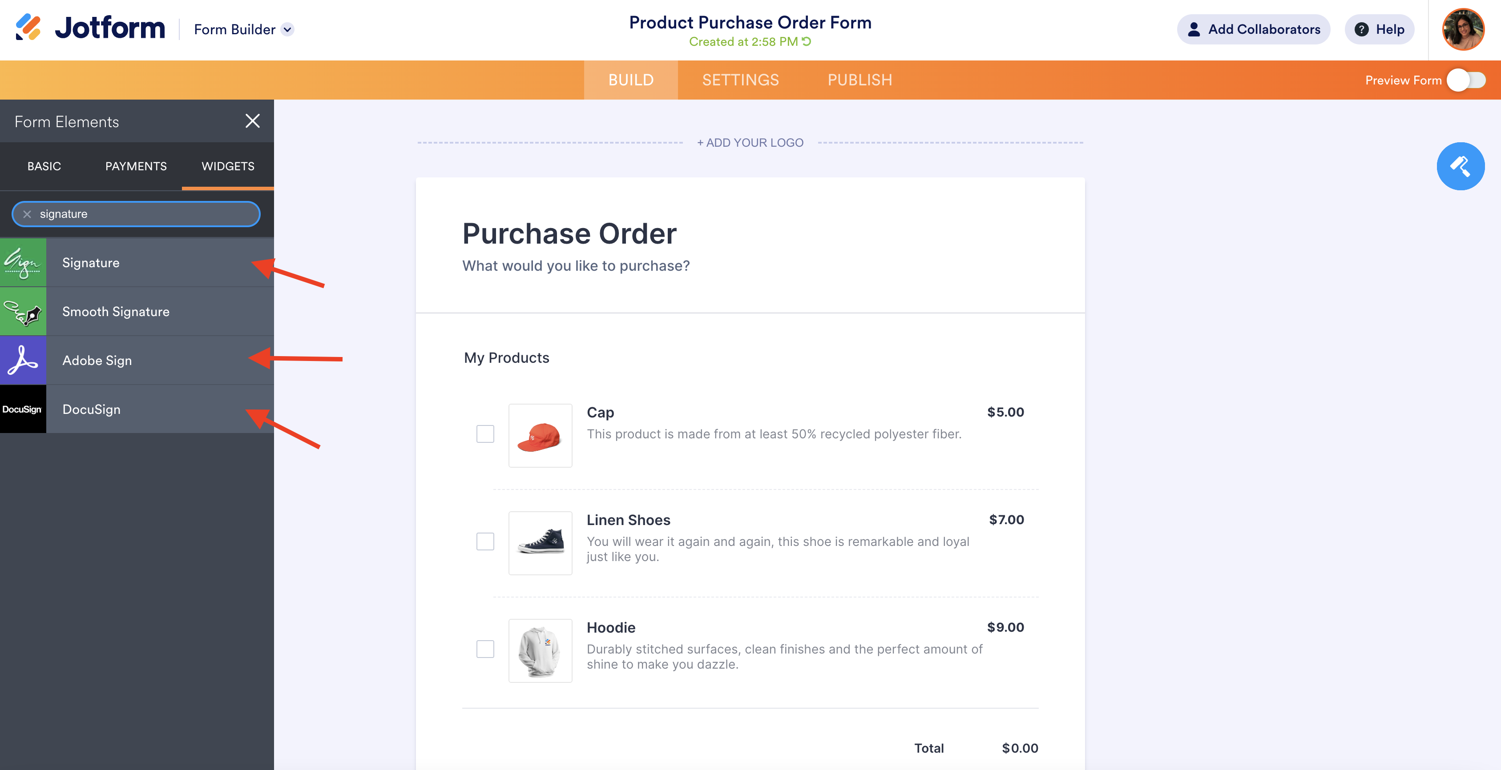
Task: Open the user profile avatar
Action: coord(1463,29)
